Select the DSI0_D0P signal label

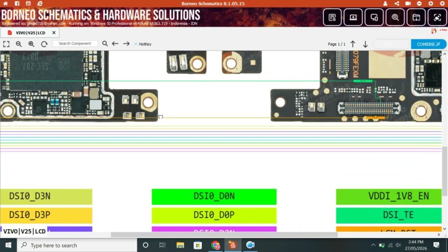coord(214,215)
